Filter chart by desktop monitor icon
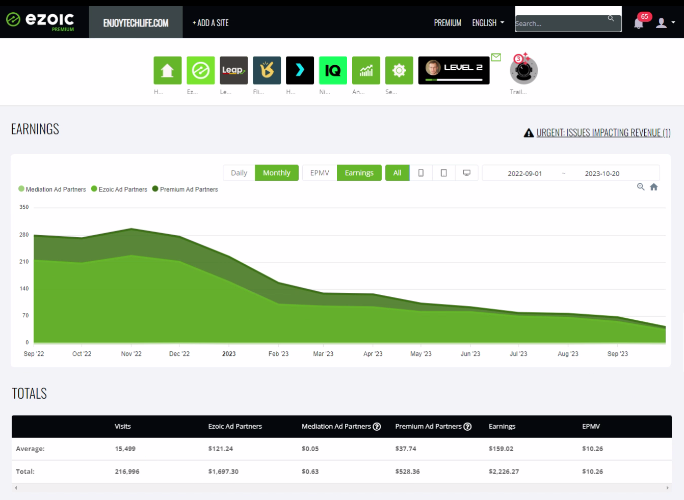 [467, 173]
